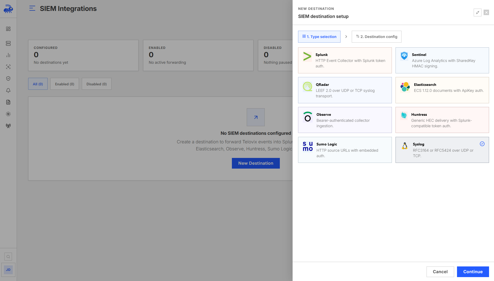
Task: Open the scan target sidebar icon
Action: (x=8, y=67)
